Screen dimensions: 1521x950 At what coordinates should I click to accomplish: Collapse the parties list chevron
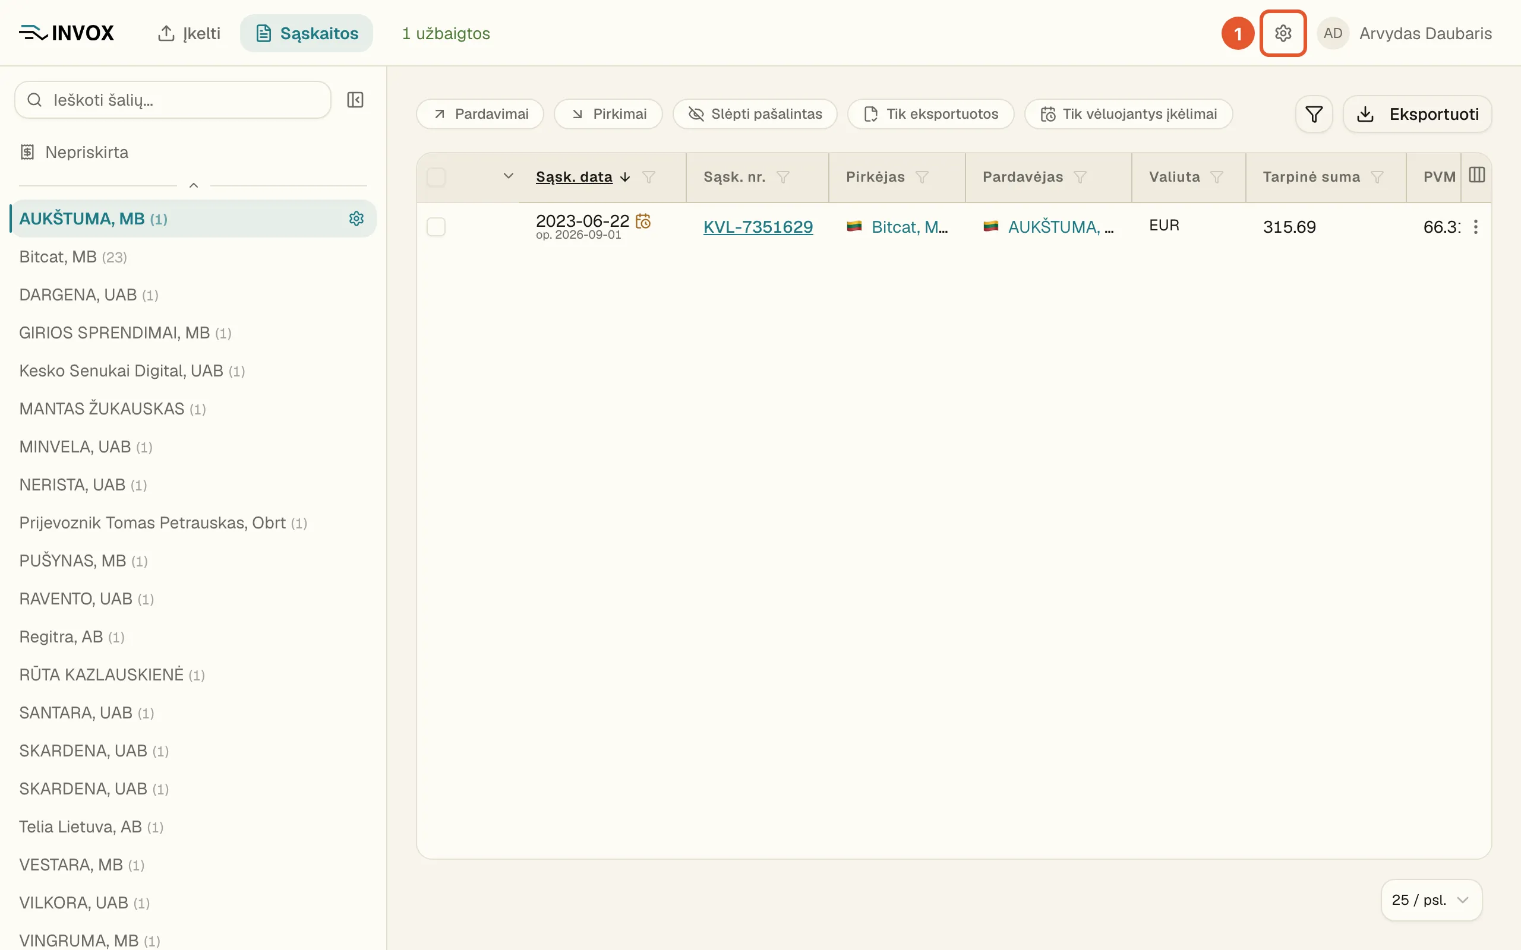point(194,185)
